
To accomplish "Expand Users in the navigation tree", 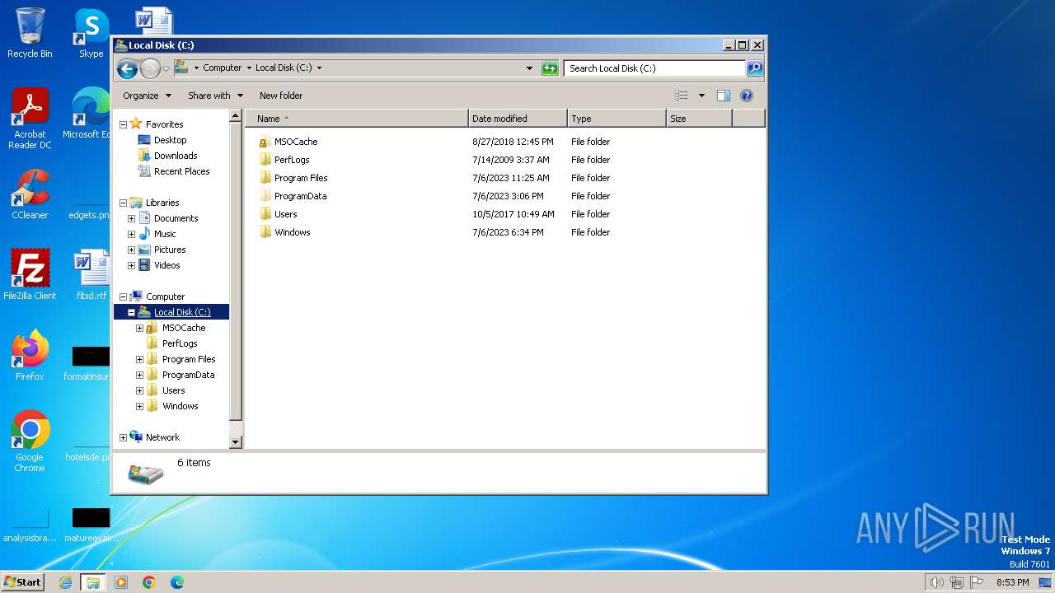I will (139, 390).
